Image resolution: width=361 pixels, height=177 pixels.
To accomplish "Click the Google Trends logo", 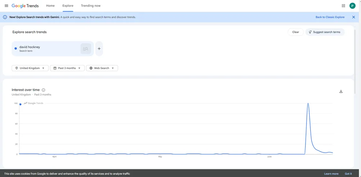I will pos(25,6).
